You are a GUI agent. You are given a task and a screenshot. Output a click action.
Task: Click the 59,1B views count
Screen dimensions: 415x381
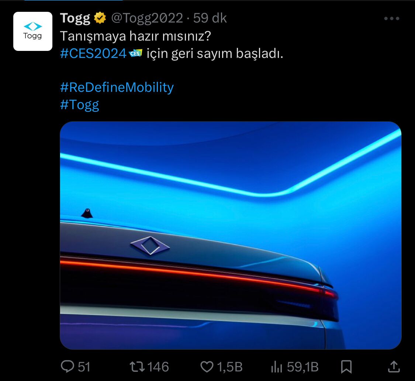(303, 367)
